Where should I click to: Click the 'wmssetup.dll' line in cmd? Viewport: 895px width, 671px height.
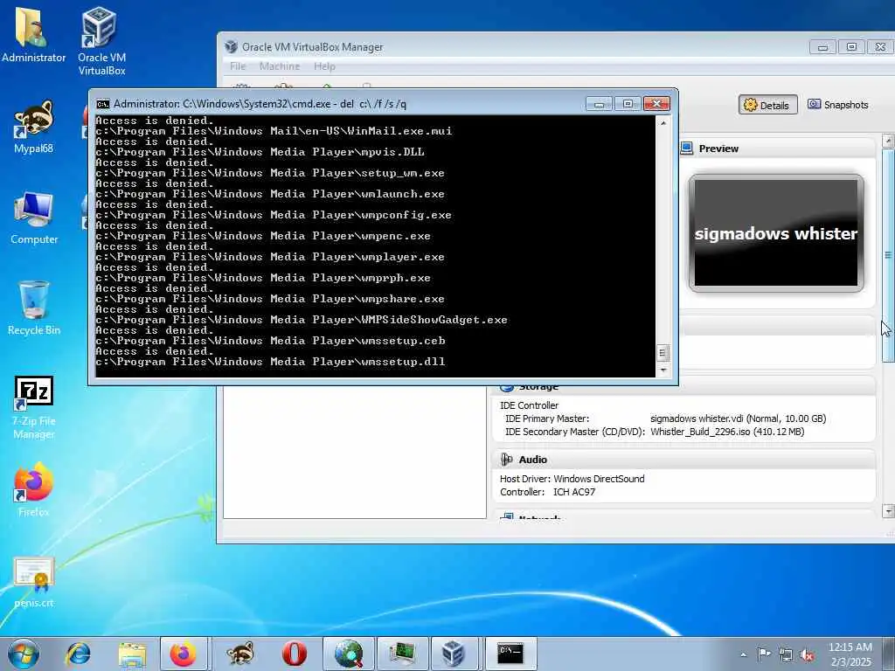click(x=270, y=362)
